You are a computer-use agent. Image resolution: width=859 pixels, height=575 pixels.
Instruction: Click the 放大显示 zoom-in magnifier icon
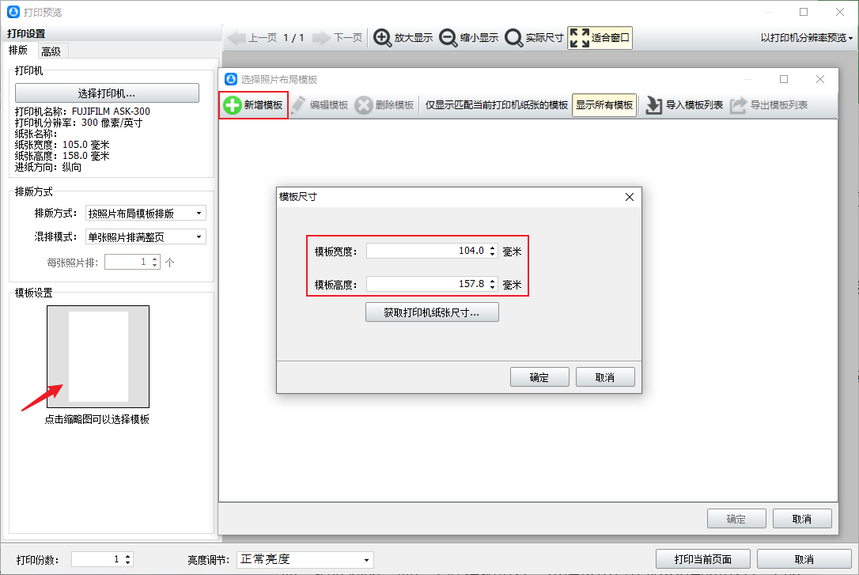(x=382, y=38)
